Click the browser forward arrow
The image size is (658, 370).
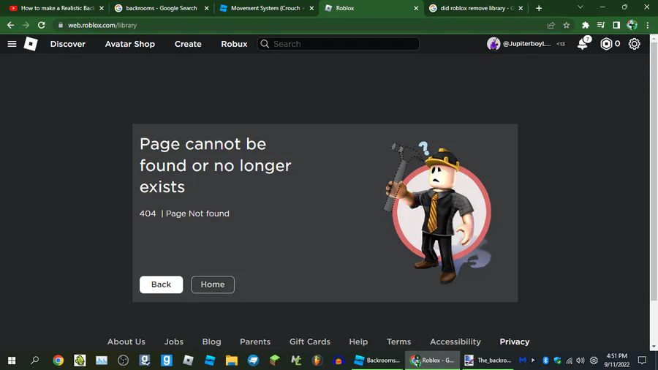(x=26, y=25)
